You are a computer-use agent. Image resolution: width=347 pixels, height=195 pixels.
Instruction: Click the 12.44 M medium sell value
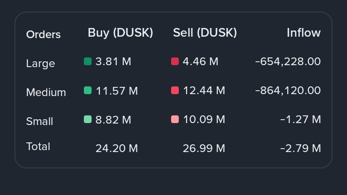click(x=204, y=90)
